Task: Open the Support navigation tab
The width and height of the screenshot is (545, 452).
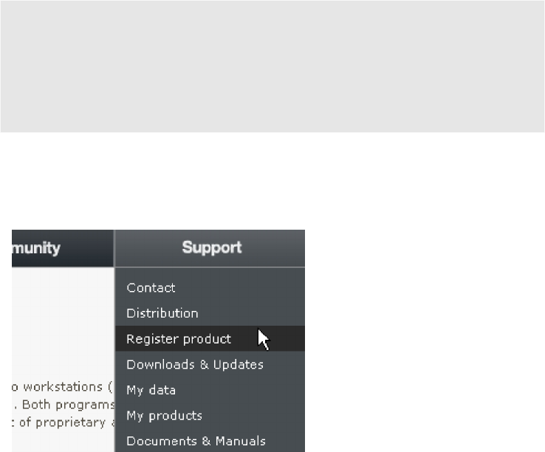Action: click(x=210, y=248)
